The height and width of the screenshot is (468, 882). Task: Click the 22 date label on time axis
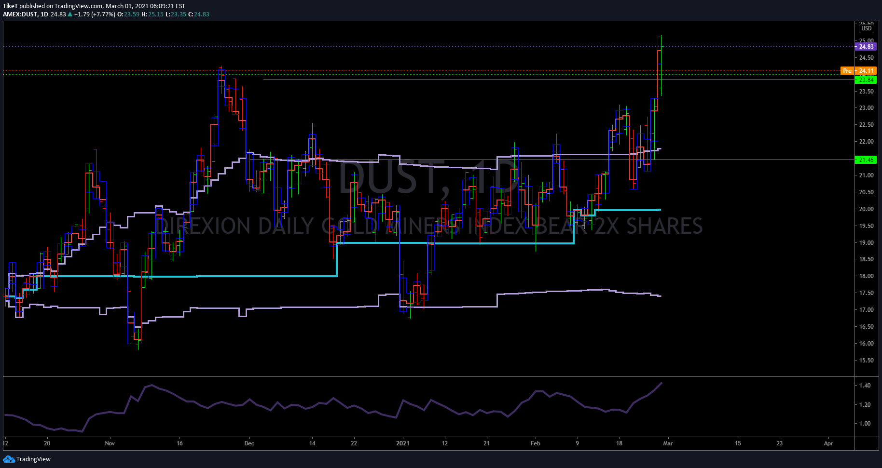pyautogui.click(x=354, y=443)
